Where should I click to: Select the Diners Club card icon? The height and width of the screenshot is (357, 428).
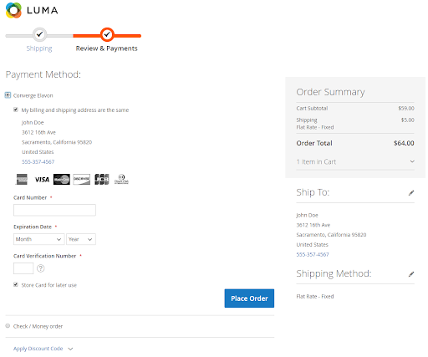click(121, 179)
